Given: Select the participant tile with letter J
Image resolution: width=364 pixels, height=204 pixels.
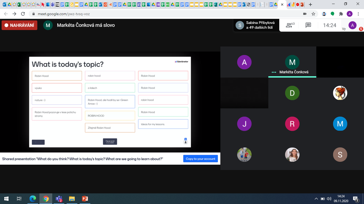Looking at the screenshot, I should pos(244,124).
